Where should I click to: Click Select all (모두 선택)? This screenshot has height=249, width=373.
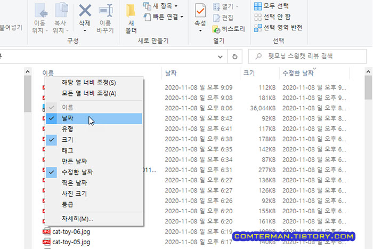click(271, 6)
